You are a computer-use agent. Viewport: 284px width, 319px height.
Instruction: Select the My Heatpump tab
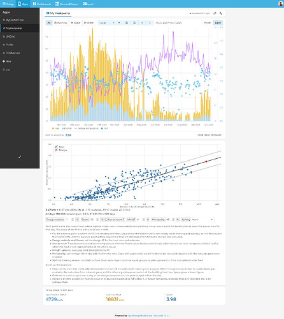click(58, 13)
